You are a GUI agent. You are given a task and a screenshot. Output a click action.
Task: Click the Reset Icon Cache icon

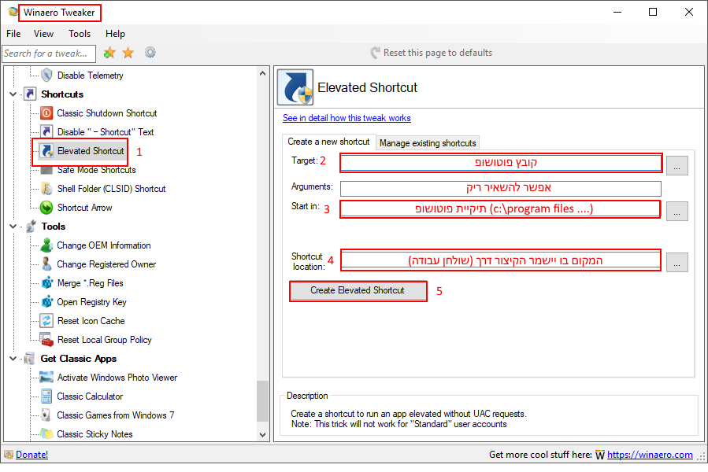tap(46, 321)
